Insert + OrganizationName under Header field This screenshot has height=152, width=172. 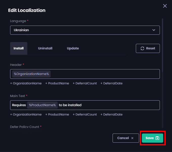[x=26, y=83]
